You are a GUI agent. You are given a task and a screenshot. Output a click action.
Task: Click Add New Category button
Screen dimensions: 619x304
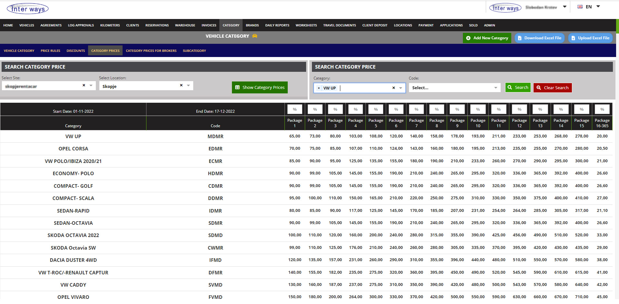[487, 38]
